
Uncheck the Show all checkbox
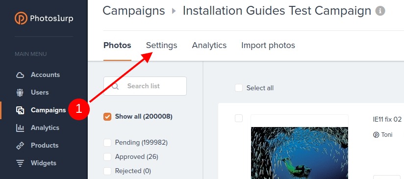coord(107,117)
